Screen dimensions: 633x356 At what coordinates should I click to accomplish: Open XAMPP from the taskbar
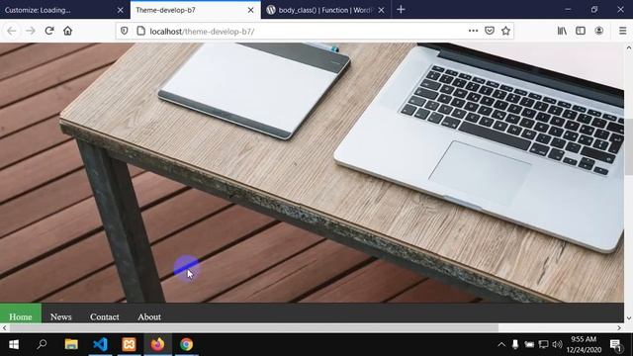(x=130, y=344)
